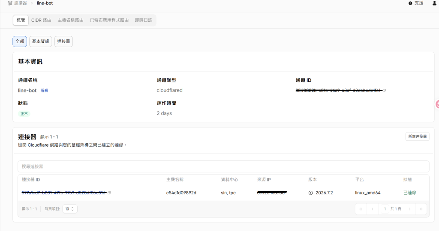
Task: Click the 編輯 link beside line-bot
Action: pyautogui.click(x=44, y=91)
